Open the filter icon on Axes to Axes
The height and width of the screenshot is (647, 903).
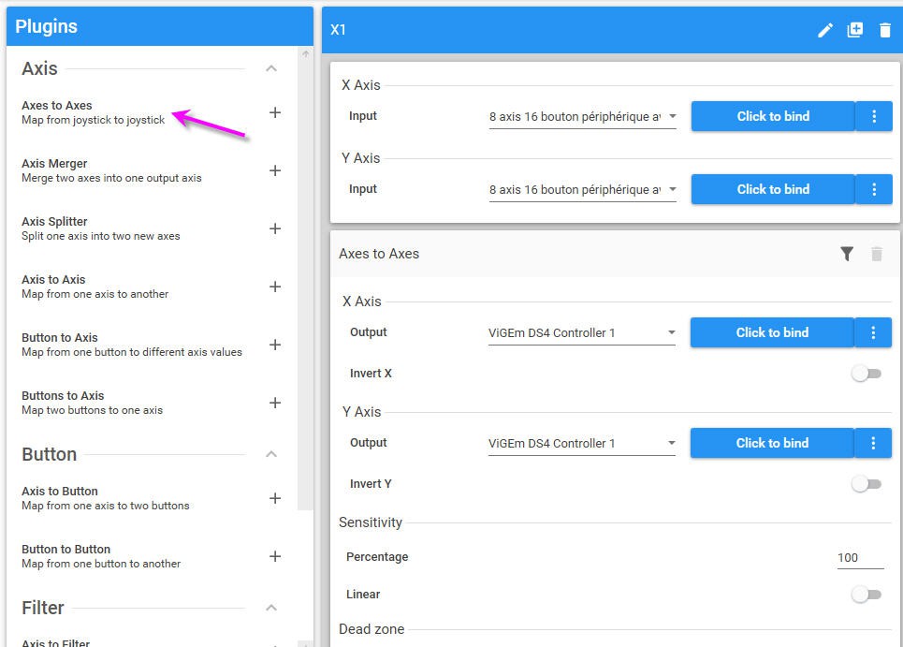[x=846, y=254]
